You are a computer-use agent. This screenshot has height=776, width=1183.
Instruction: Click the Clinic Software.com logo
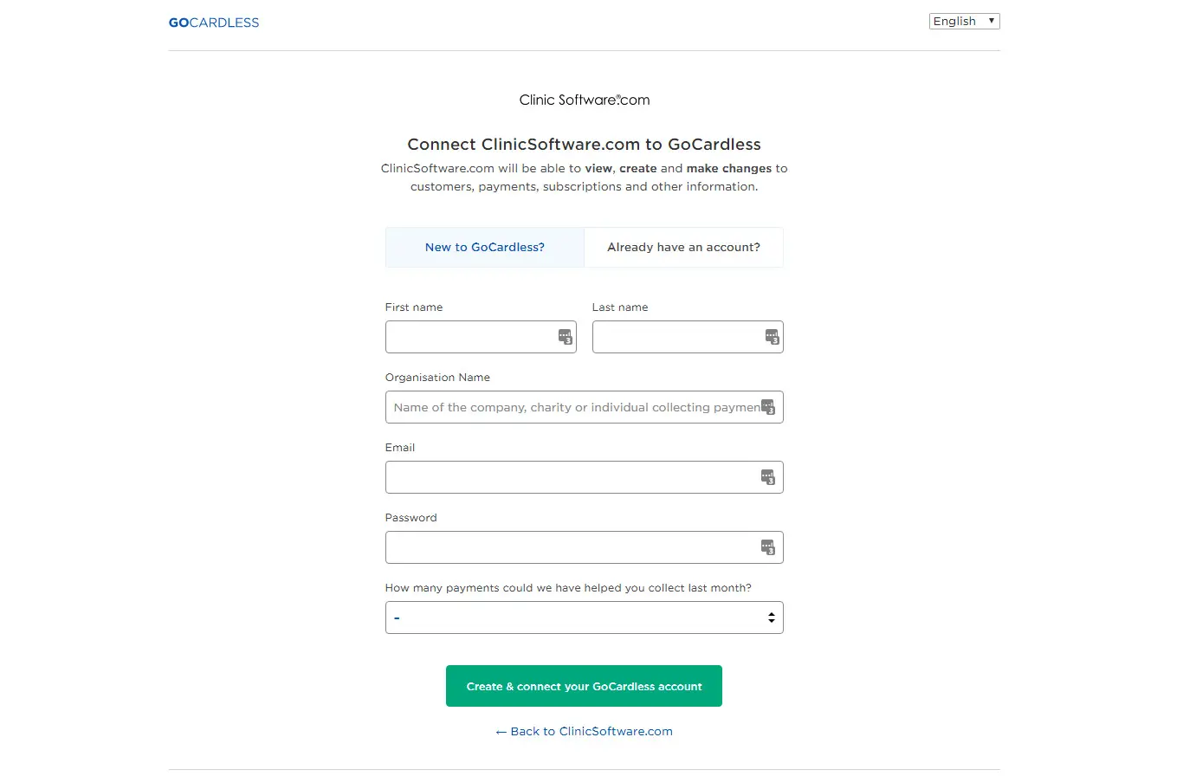[x=584, y=100]
